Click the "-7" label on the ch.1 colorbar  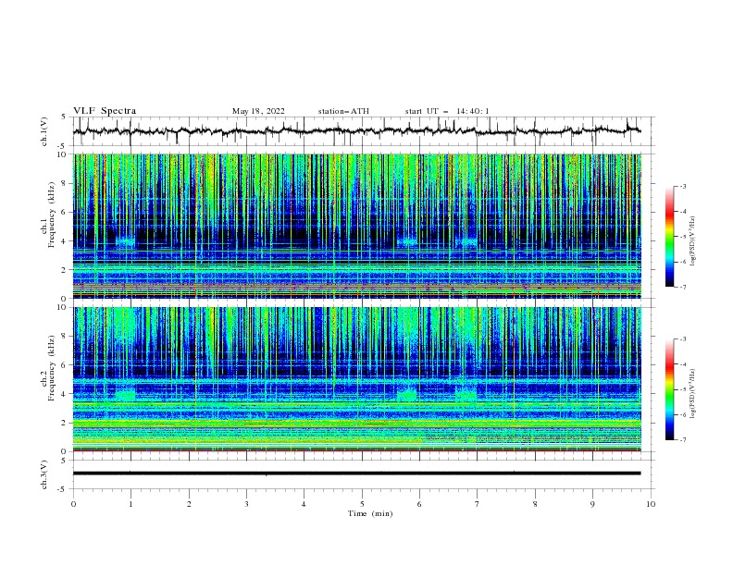(682, 288)
